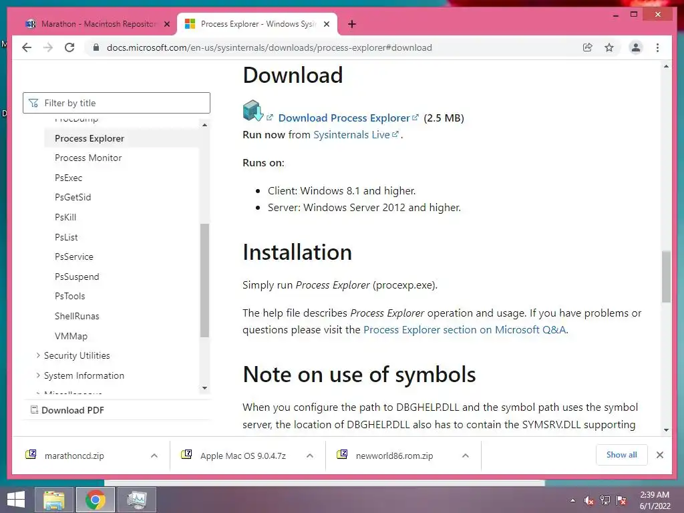Click the sidebar table of contents scrollbar thumb

[x=204, y=280]
